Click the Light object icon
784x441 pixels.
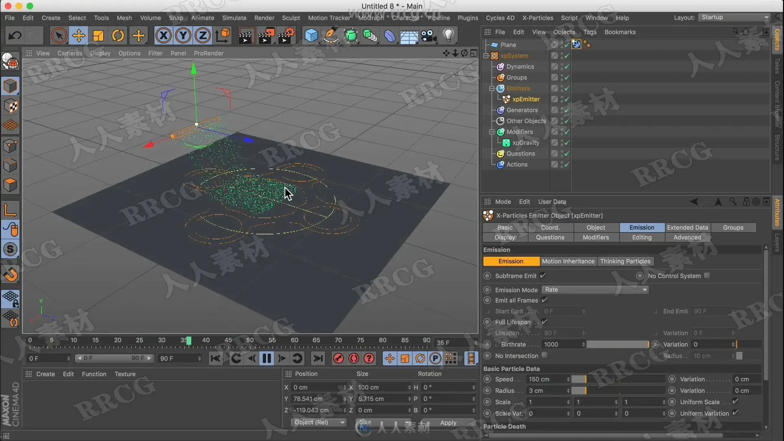pos(448,36)
